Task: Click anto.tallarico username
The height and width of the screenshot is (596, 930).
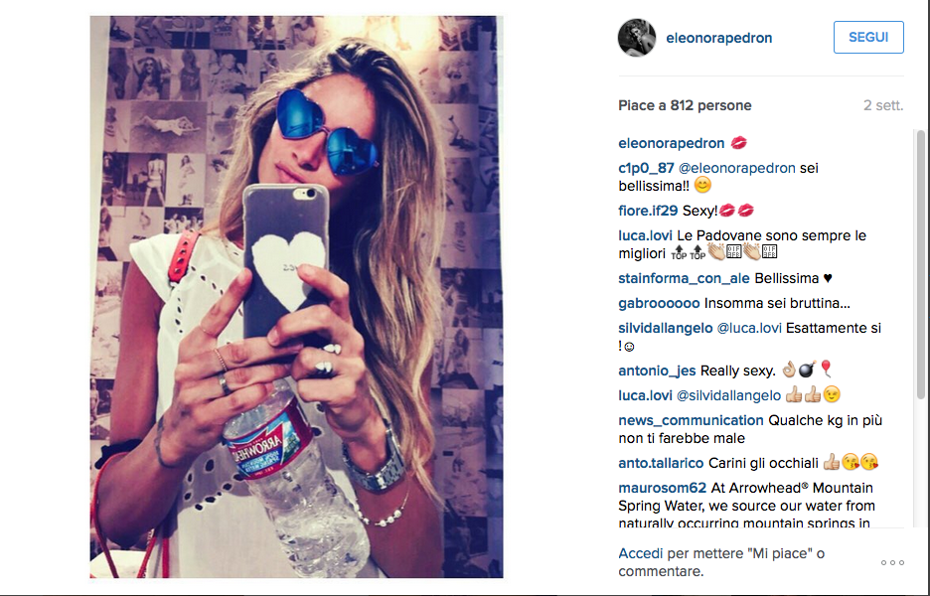Action: coord(661,463)
